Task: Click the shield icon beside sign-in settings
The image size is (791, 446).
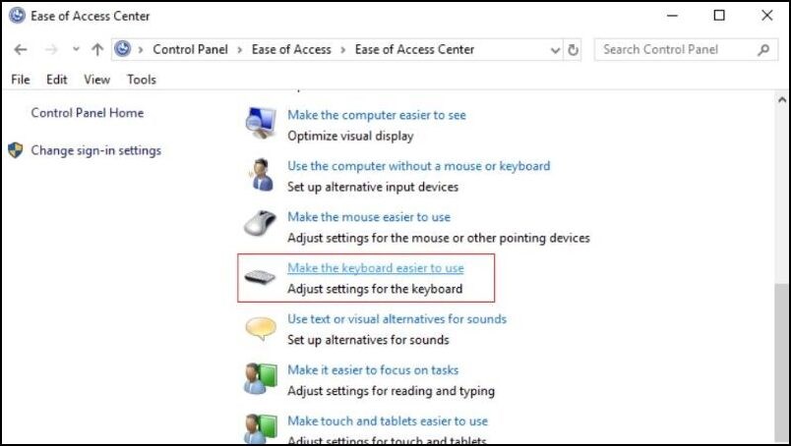Action: (x=15, y=151)
